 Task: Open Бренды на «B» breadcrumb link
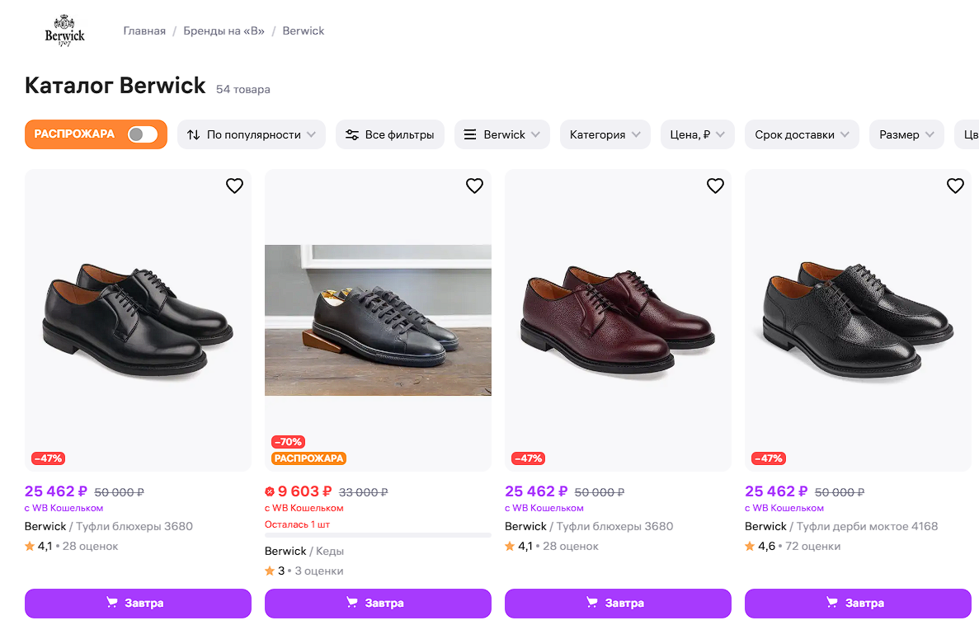coord(224,31)
